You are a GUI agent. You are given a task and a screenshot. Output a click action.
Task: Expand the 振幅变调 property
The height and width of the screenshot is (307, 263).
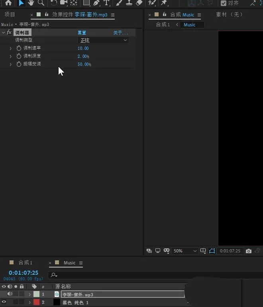click(11, 64)
